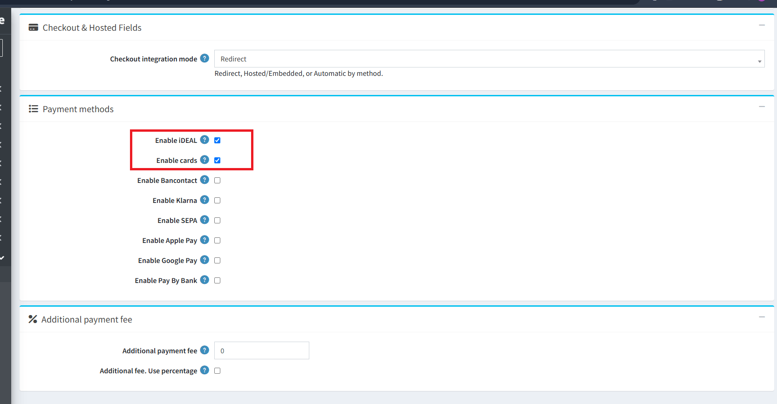Image resolution: width=777 pixels, height=404 pixels.
Task: Open the Checkout integration mode dropdown
Action: click(x=489, y=59)
